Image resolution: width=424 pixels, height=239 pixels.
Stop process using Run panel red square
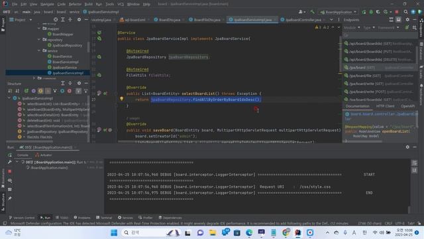pos(10,171)
